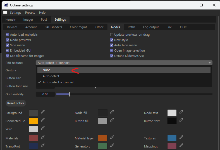The height and width of the screenshot is (150, 220).
Task: Pick Wire color with its eyedropper
Action: [43, 128]
